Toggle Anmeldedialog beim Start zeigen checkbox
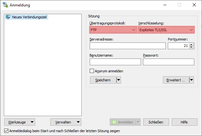Viewport: 202px width, 136px height. [6, 131]
